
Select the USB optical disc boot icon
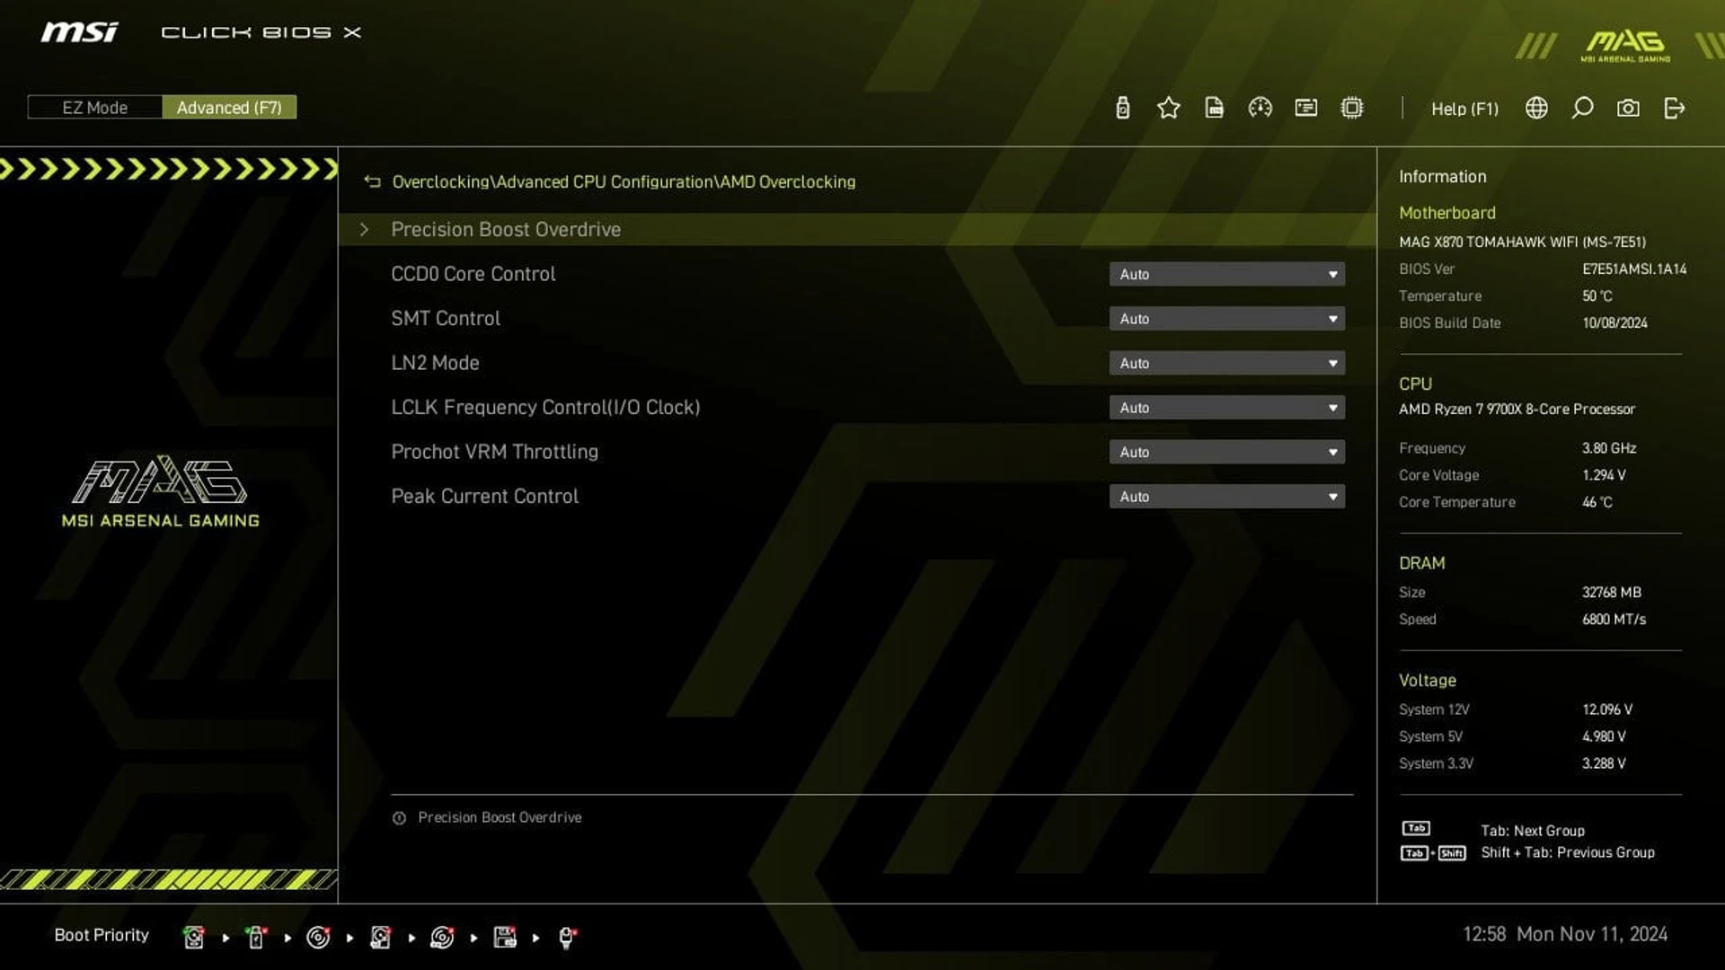442,937
